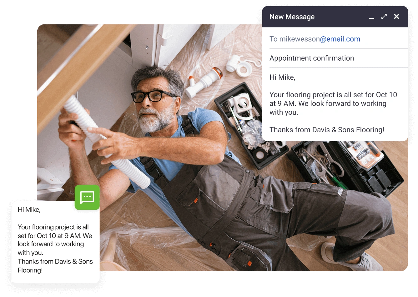Close the New Message compose window
Screen dimensions: 418x297
click(x=396, y=17)
